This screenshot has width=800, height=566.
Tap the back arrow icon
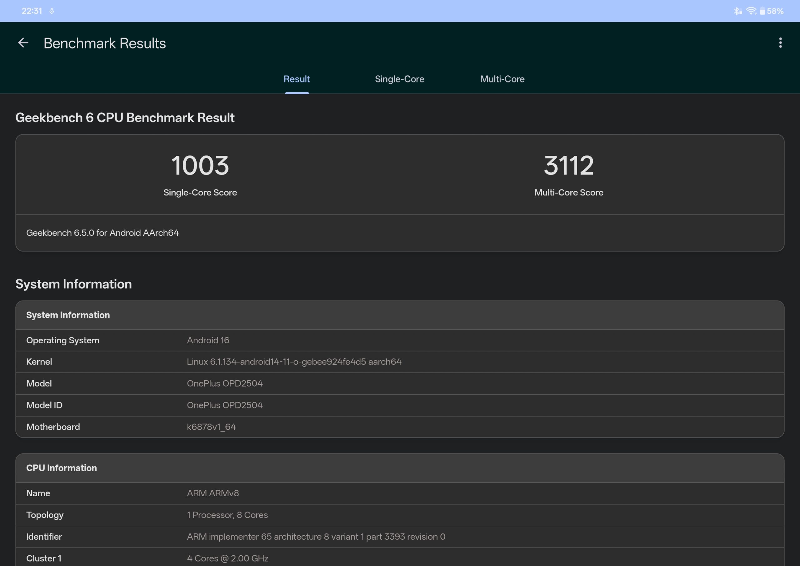click(23, 43)
